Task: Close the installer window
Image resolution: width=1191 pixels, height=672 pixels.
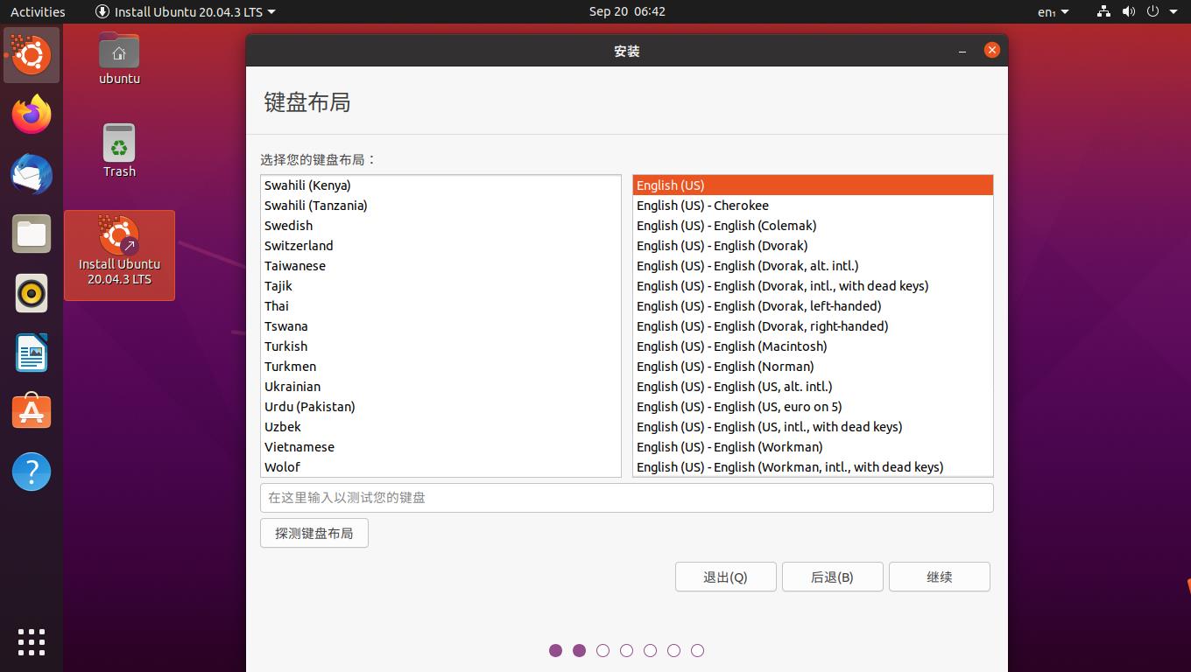Action: tap(991, 50)
